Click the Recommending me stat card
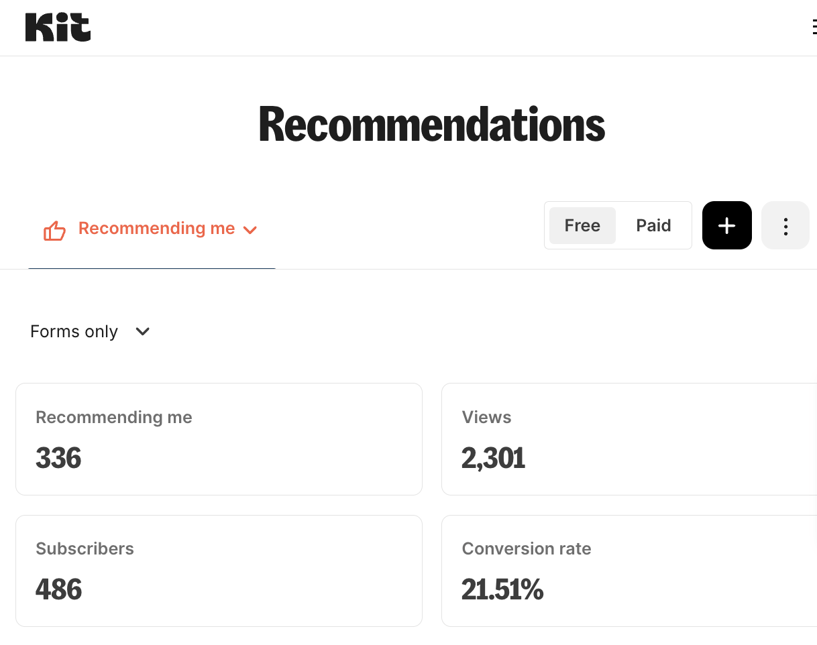Image resolution: width=817 pixels, height=645 pixels. coord(219,439)
